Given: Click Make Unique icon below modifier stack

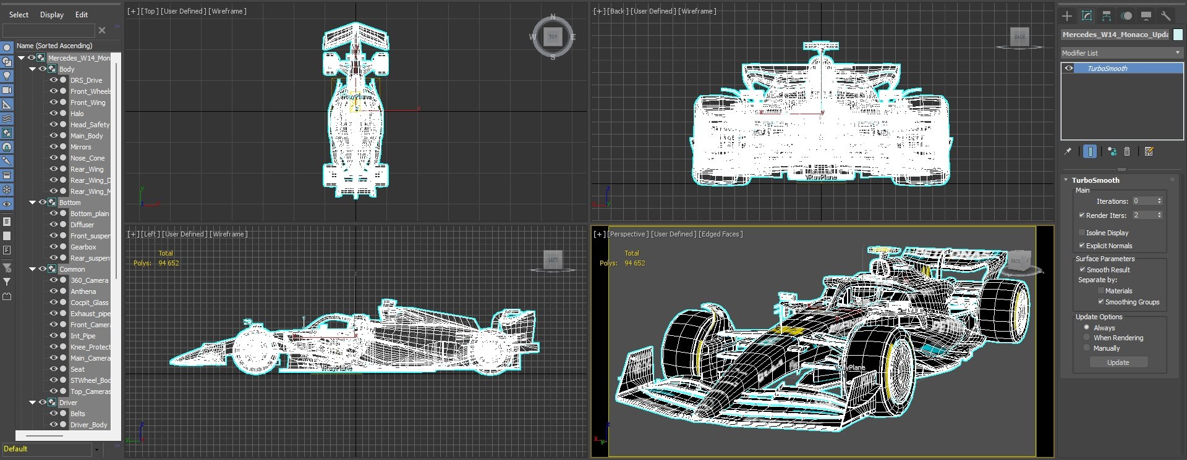Looking at the screenshot, I should tap(1112, 151).
